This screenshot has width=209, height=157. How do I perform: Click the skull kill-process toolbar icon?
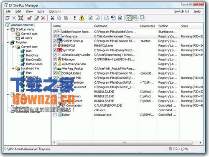[x=20, y=18]
